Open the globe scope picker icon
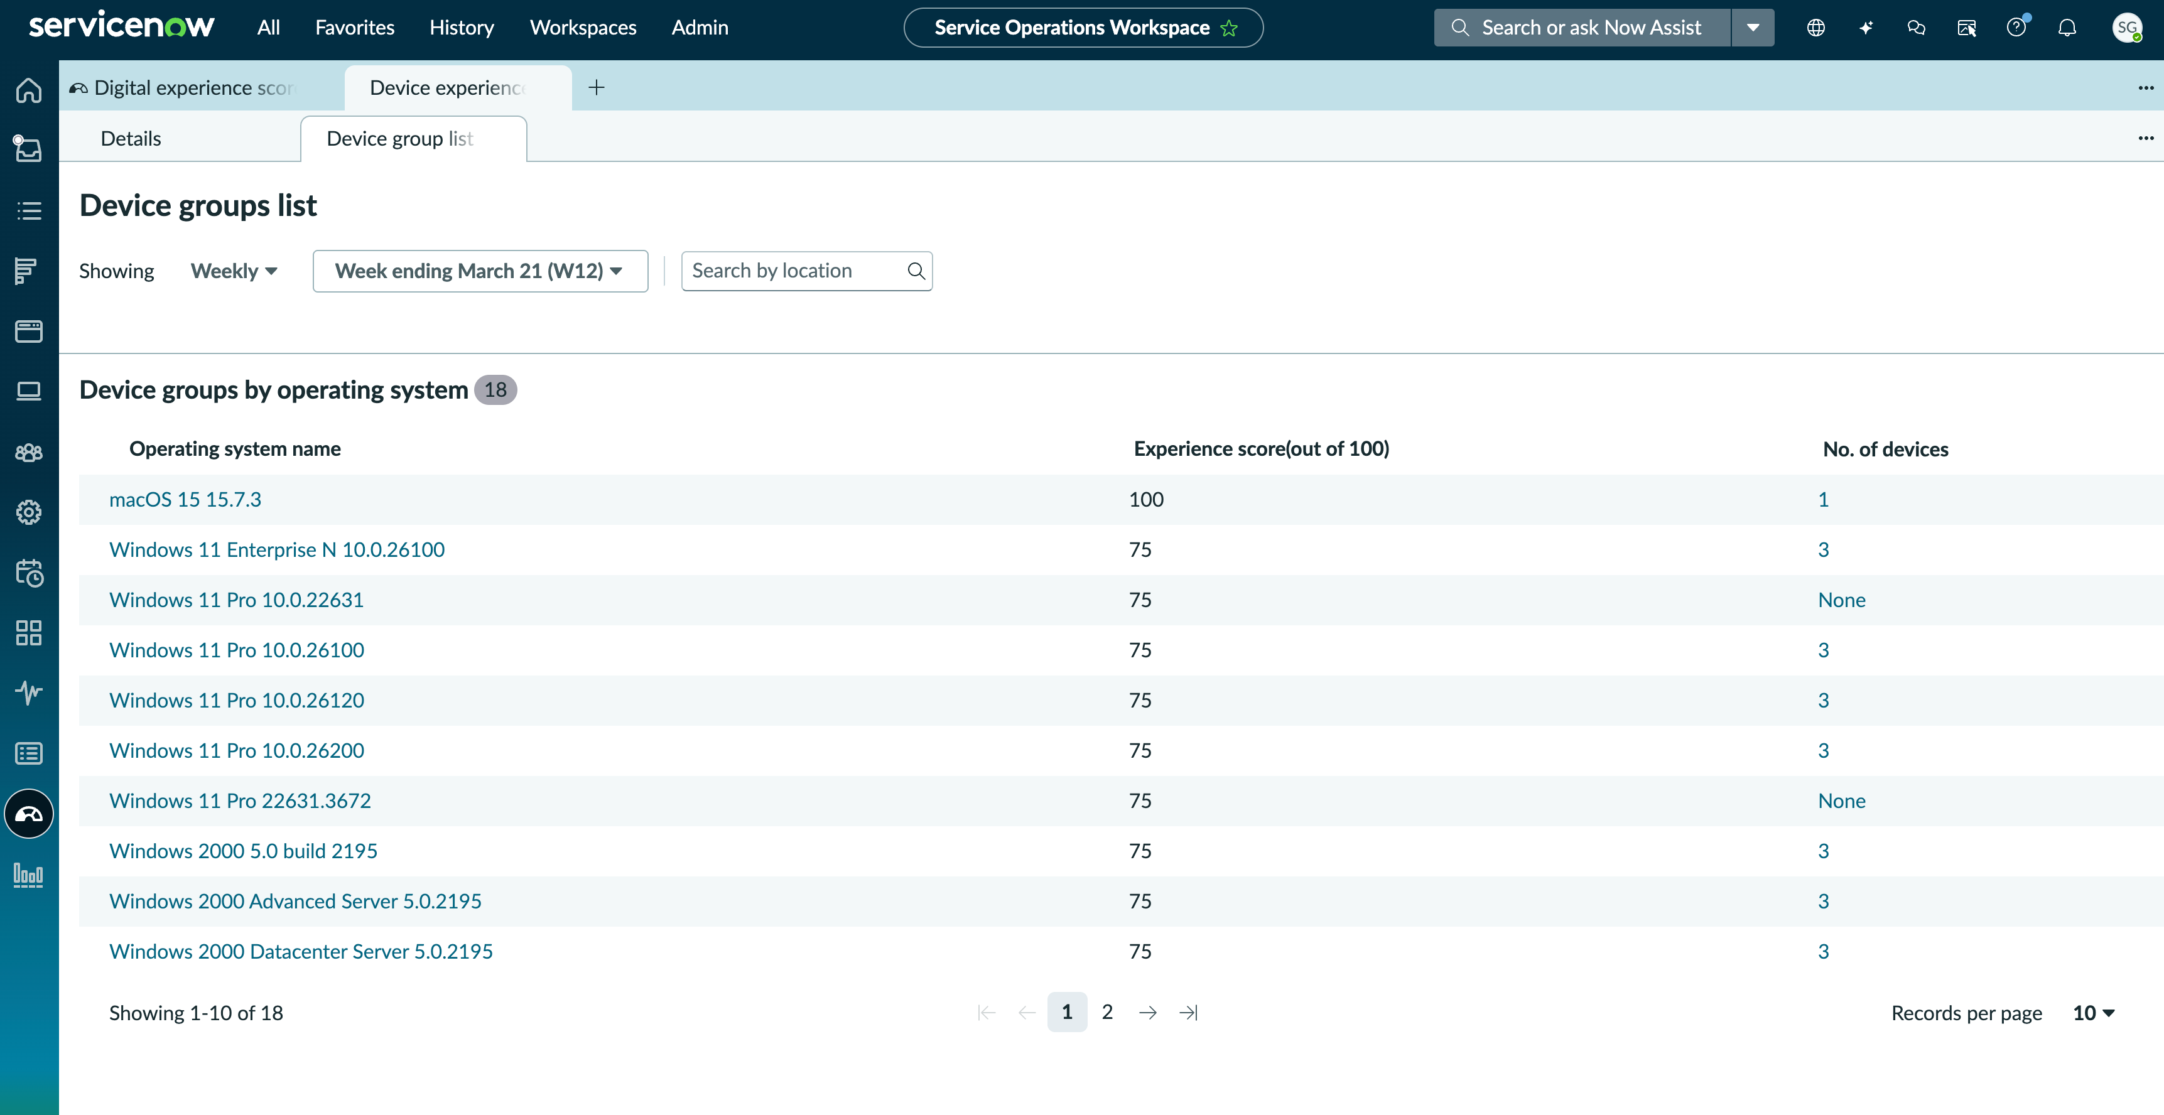This screenshot has height=1115, width=2164. tap(1815, 28)
